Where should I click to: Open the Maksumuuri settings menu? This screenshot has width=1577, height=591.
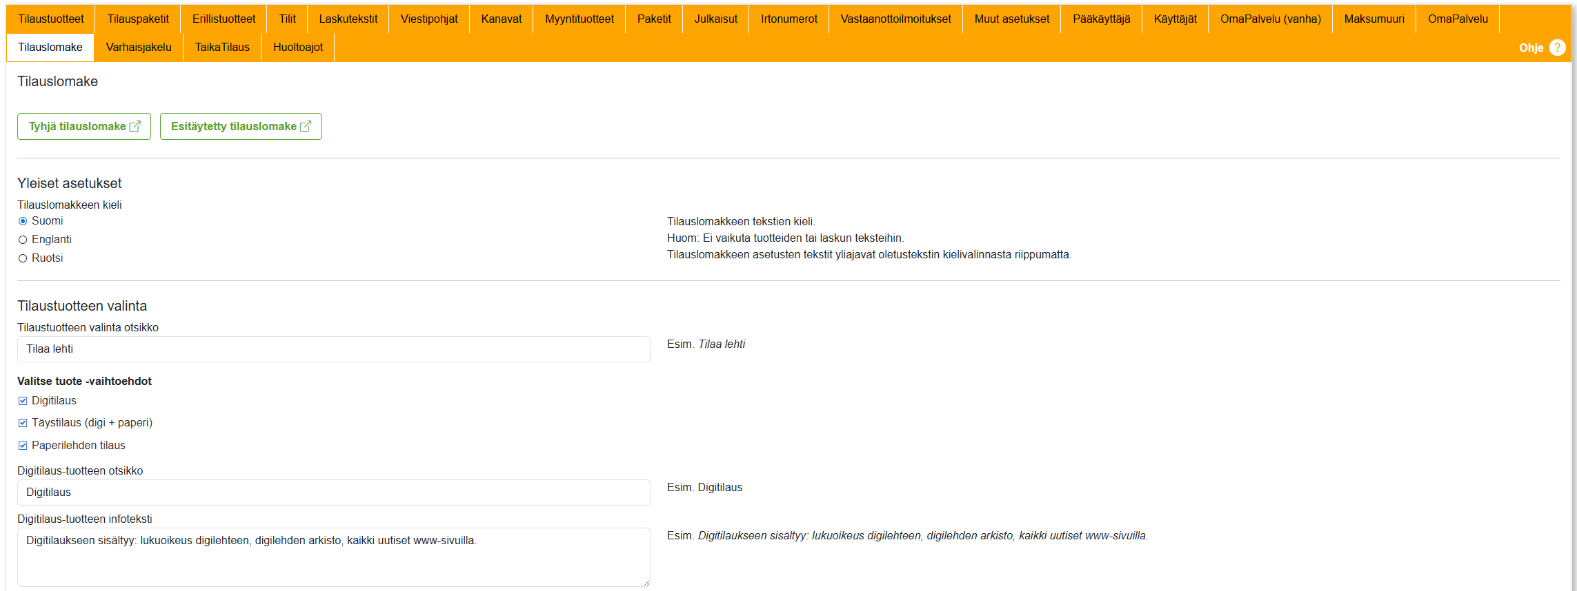click(1373, 19)
